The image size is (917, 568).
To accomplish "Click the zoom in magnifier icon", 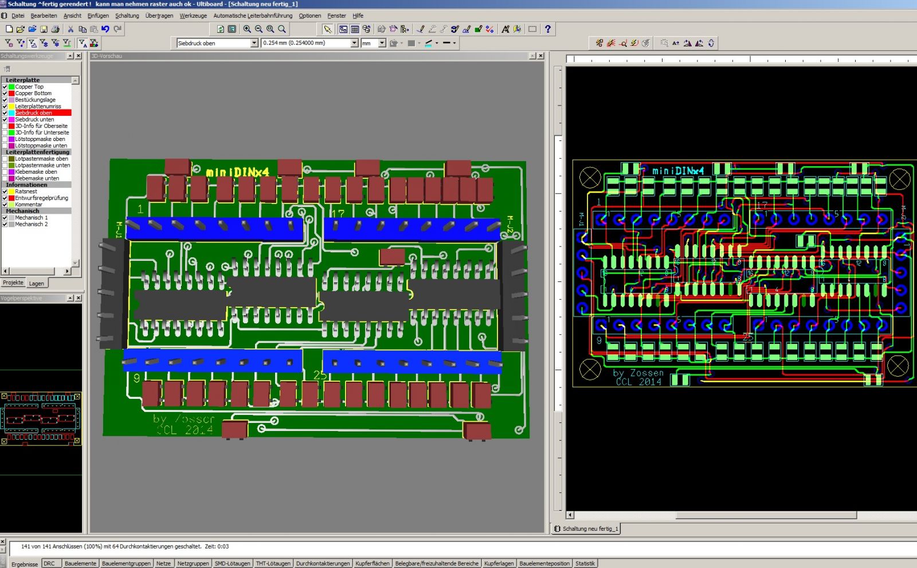I will (x=247, y=29).
